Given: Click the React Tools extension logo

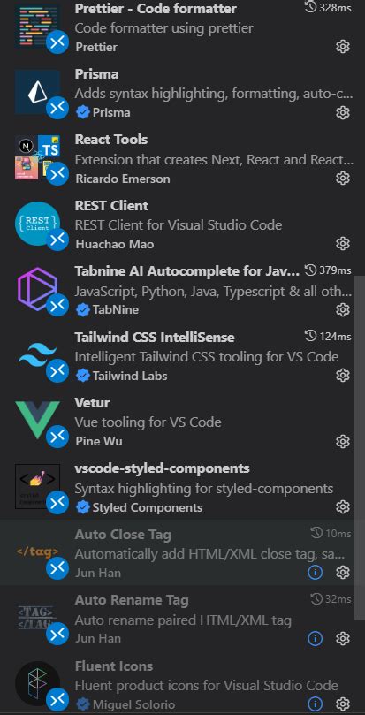Looking at the screenshot, I should pyautogui.click(x=37, y=157).
